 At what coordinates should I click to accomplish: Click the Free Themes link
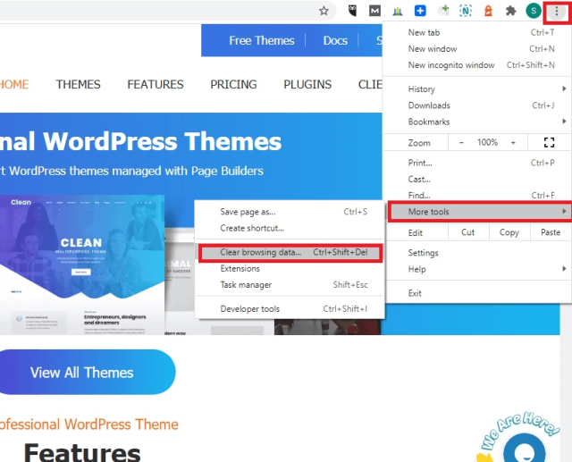point(262,40)
